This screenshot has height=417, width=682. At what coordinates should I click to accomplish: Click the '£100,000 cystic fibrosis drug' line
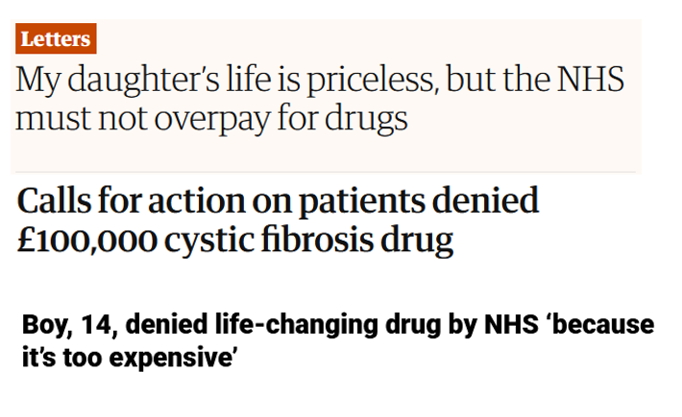click(234, 240)
